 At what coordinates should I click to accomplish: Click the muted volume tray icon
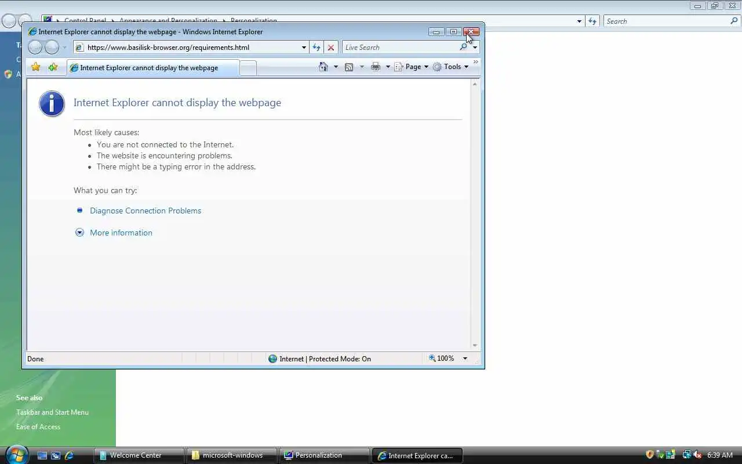(x=697, y=455)
